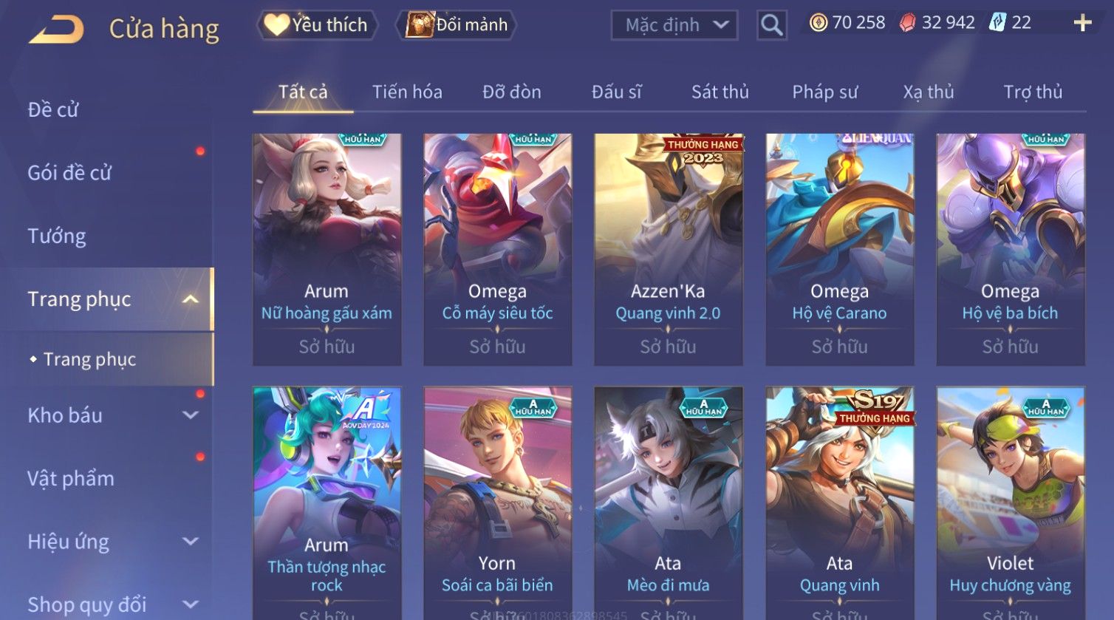Viewport: 1114px width, 620px height.
Task: Open Violet Huy chương vàng skin card
Action: [x=1011, y=503]
